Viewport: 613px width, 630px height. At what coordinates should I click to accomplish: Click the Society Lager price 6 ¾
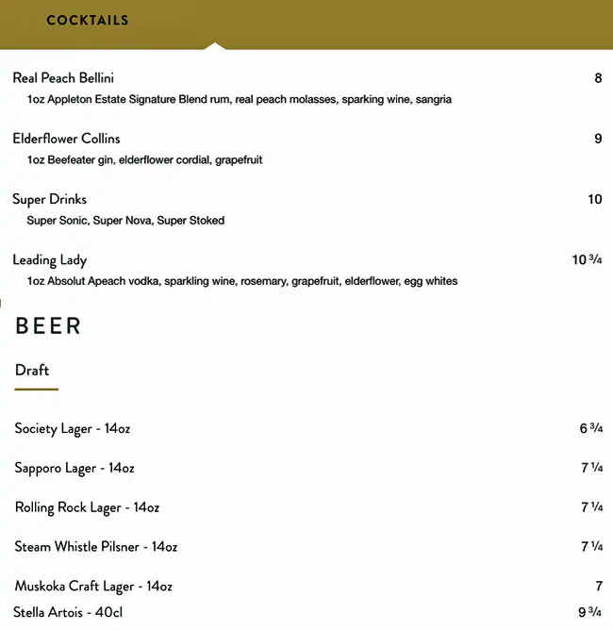tap(590, 428)
